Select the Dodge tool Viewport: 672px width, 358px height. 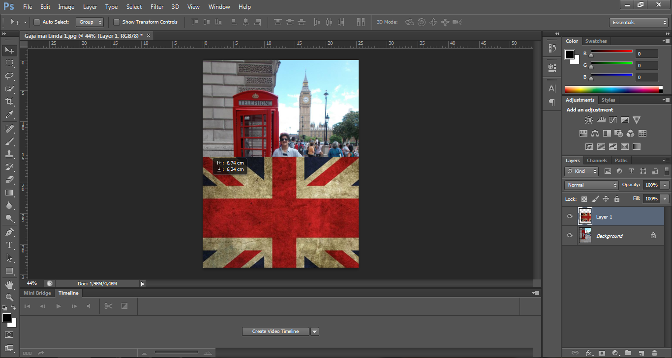coord(9,218)
